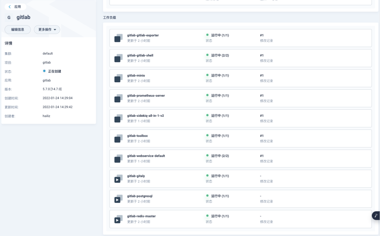Click the 详情 section heading
This screenshot has height=236, width=380.
[8, 43]
